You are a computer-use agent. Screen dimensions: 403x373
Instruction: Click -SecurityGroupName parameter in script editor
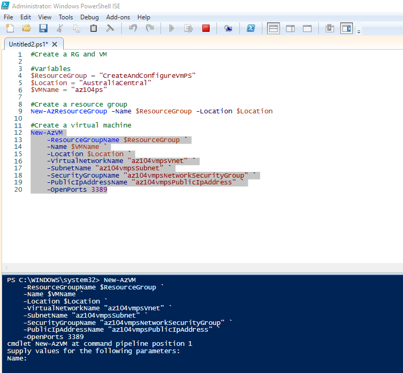click(x=83, y=176)
